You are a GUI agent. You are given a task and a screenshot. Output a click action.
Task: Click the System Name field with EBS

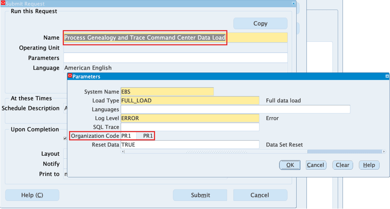pyautogui.click(x=167, y=92)
